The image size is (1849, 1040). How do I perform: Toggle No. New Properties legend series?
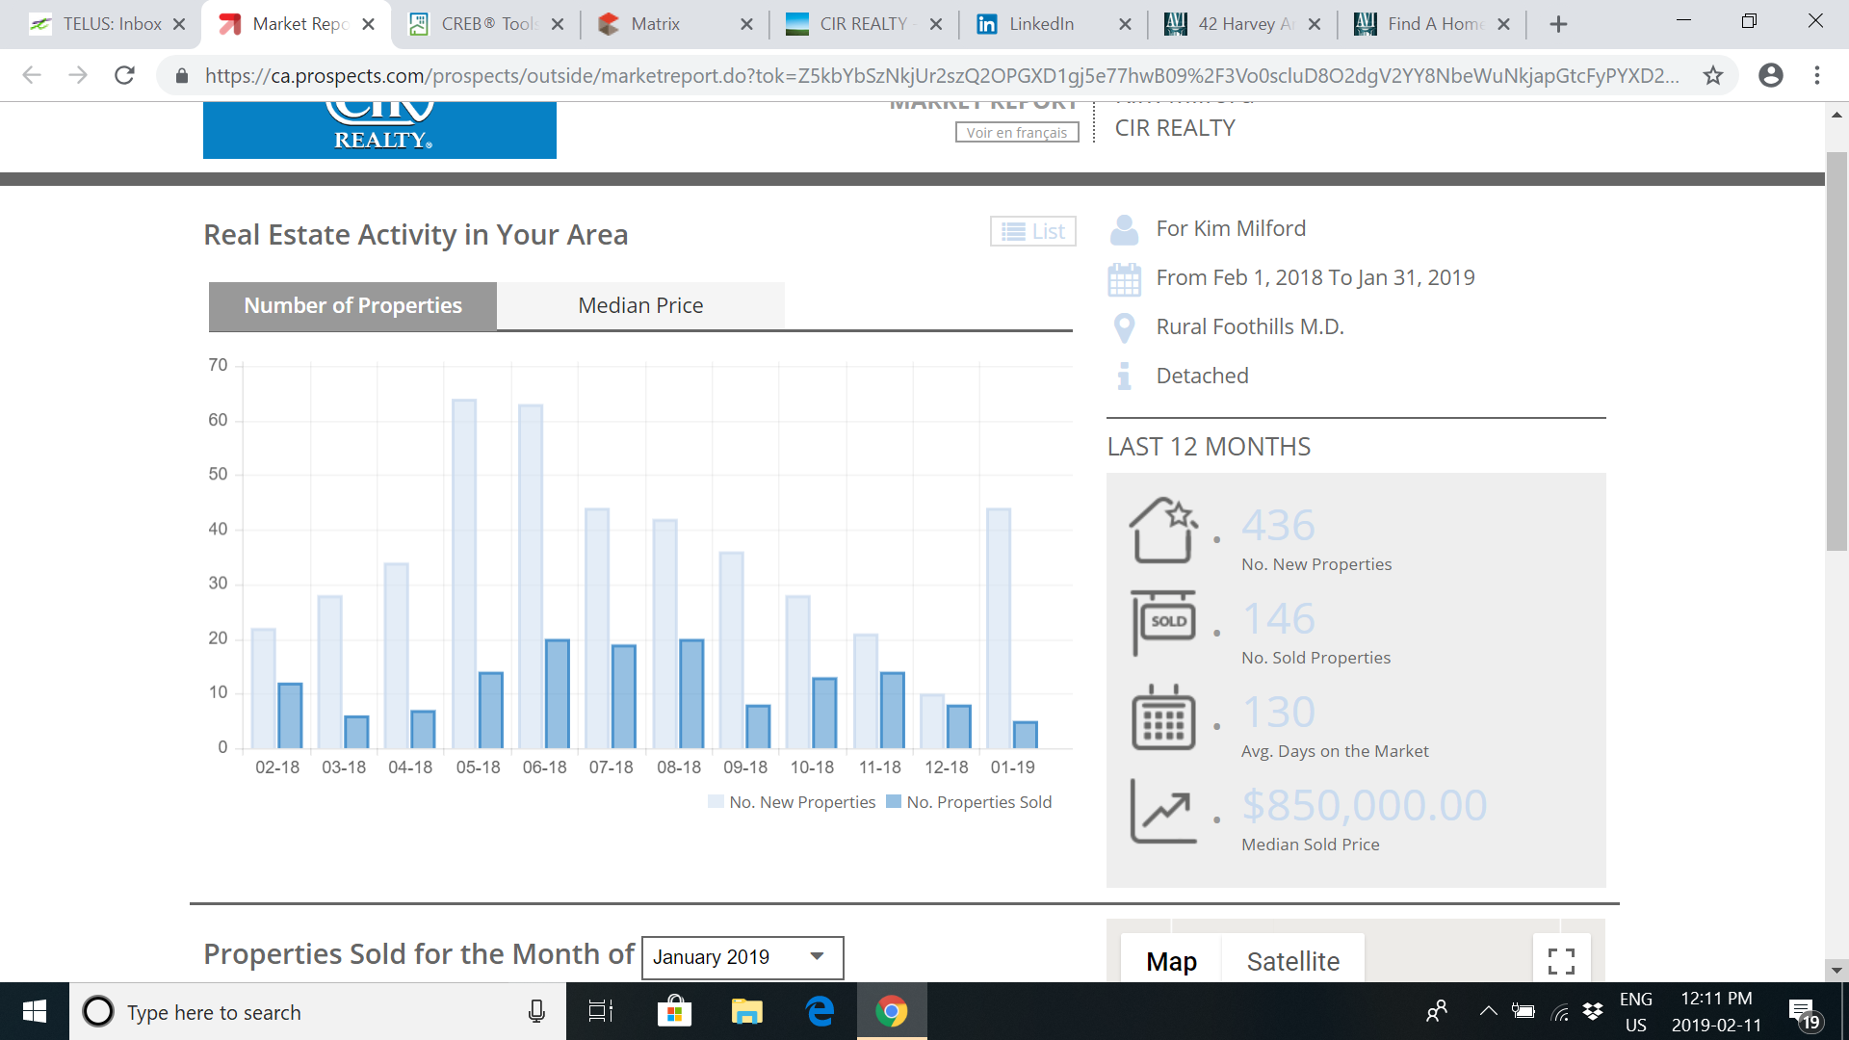[x=792, y=802]
